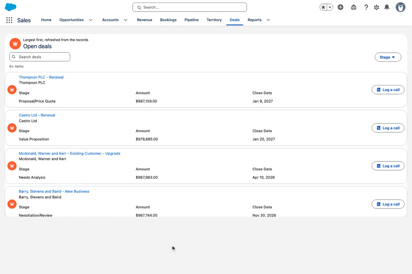Image resolution: width=412 pixels, height=274 pixels.
Task: Log a call for Barry, Stevens and Baird
Action: coord(388,204)
